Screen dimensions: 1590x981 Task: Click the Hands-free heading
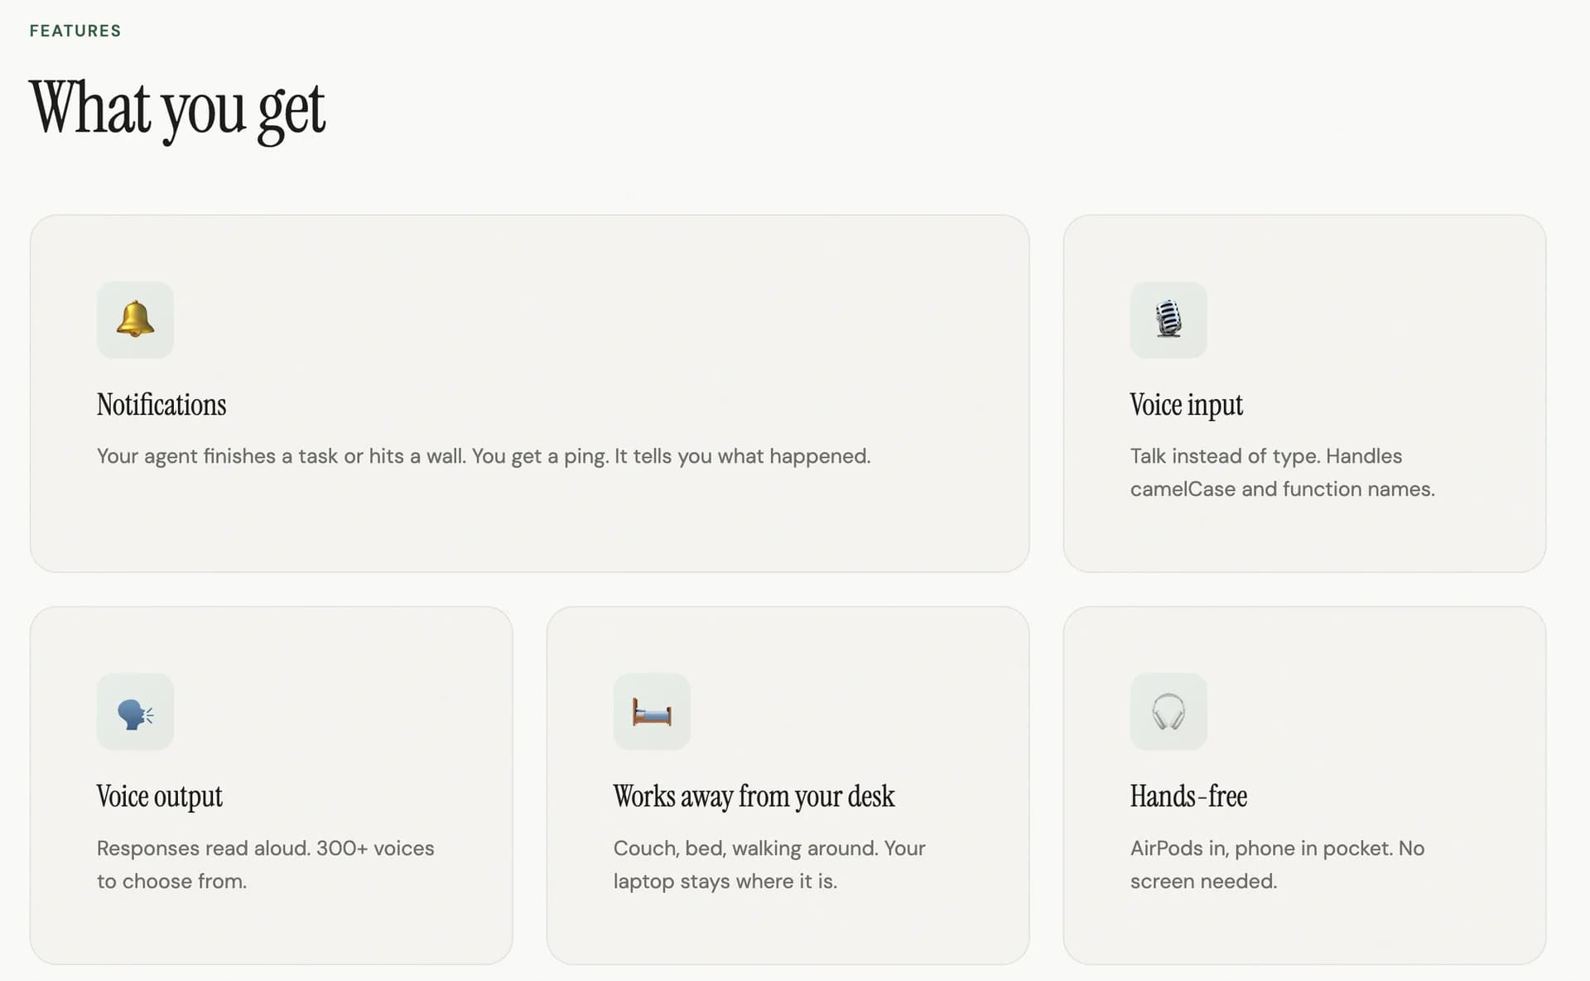pos(1188,796)
